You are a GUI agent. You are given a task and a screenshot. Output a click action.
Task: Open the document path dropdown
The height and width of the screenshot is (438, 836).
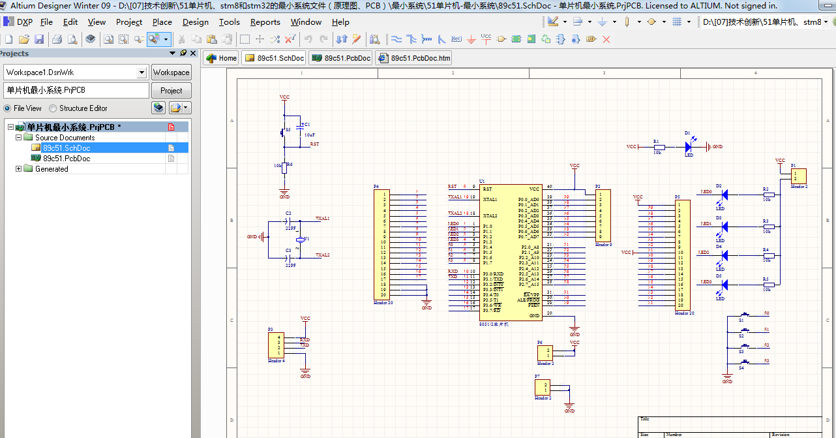point(826,22)
